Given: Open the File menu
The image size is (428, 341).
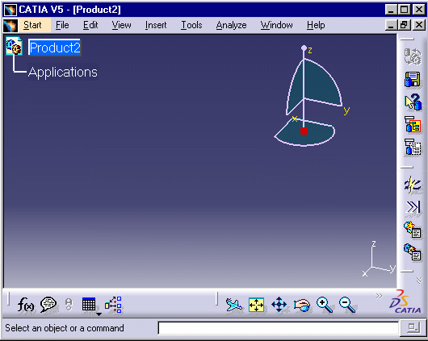Looking at the screenshot, I should [62, 25].
